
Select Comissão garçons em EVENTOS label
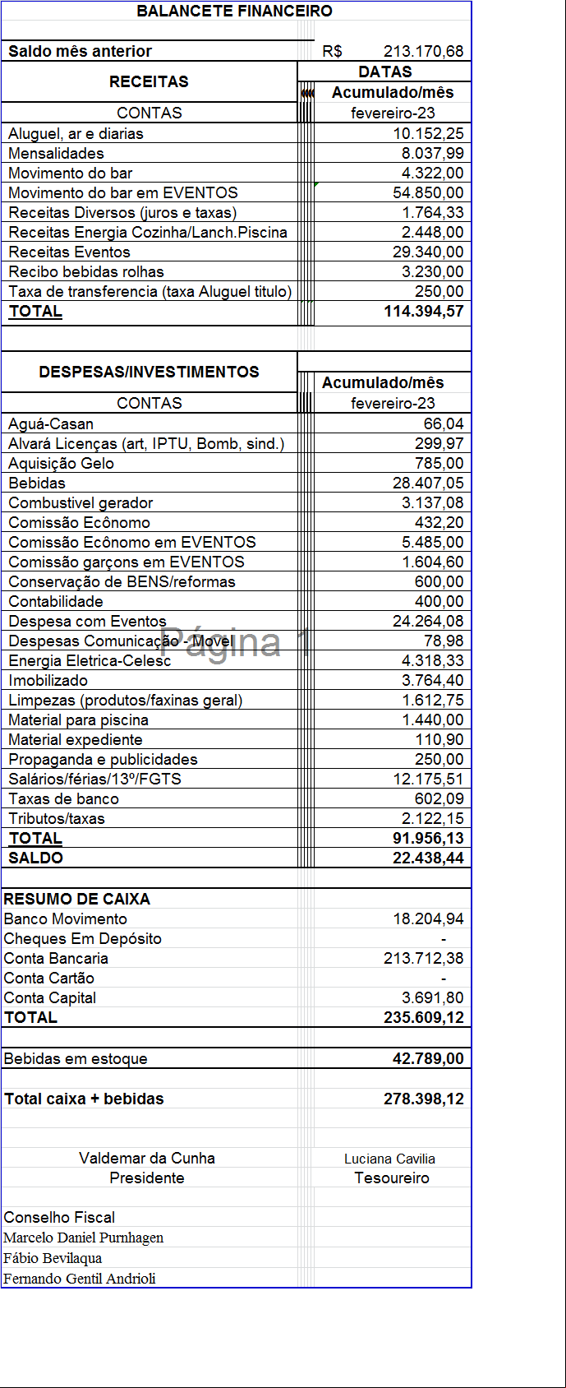tap(127, 562)
